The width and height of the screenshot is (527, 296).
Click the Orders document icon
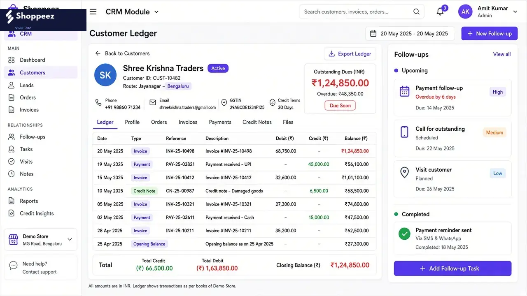click(12, 97)
